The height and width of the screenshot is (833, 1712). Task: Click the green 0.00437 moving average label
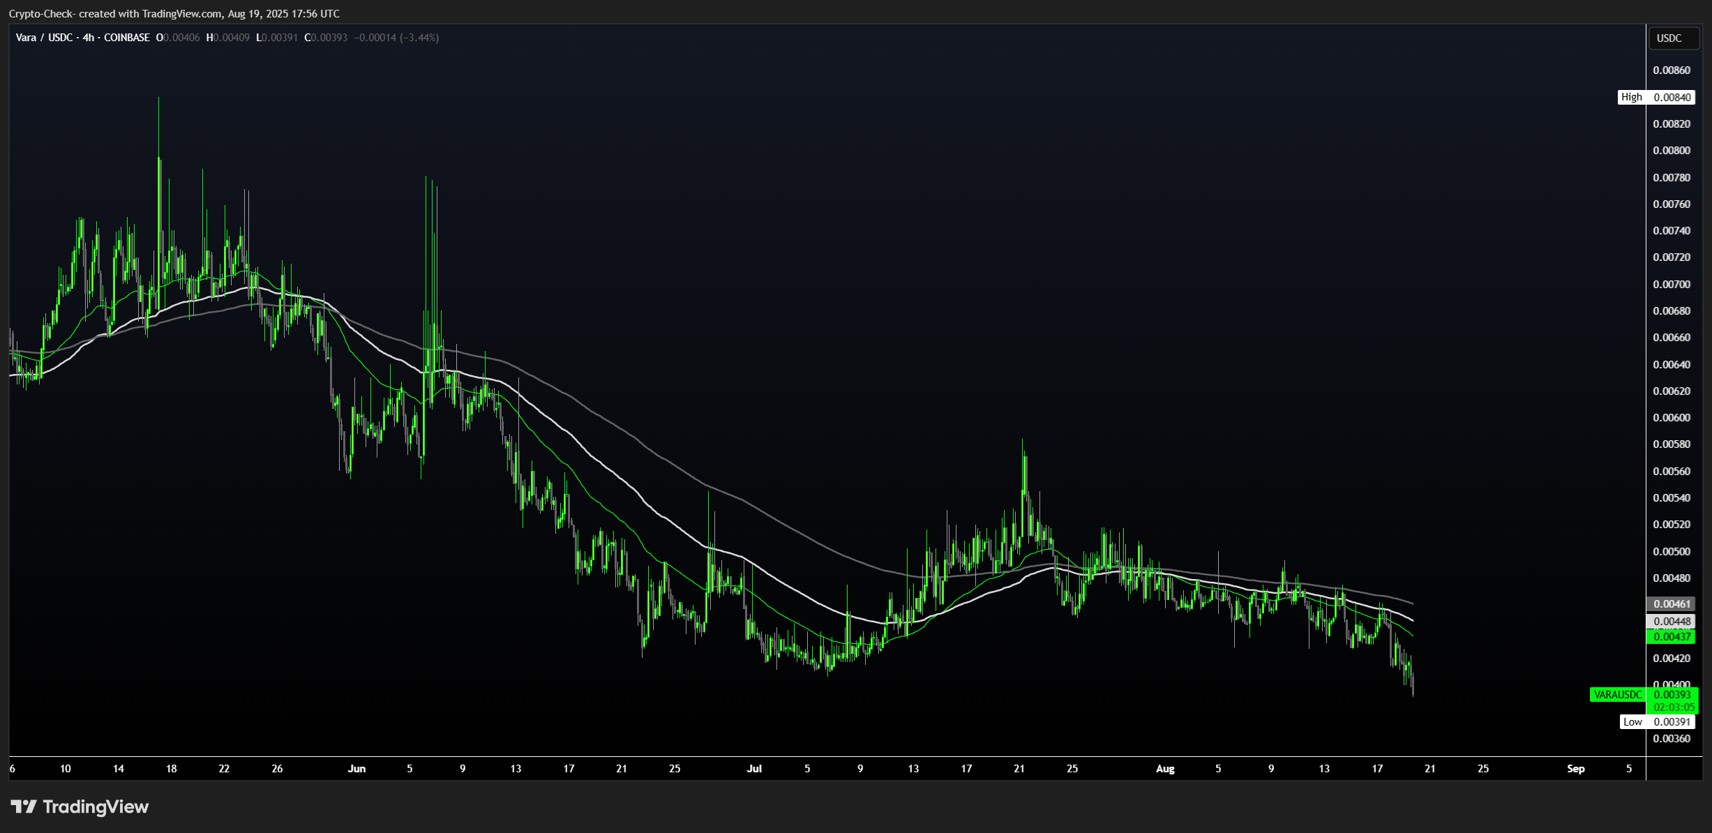(1671, 636)
